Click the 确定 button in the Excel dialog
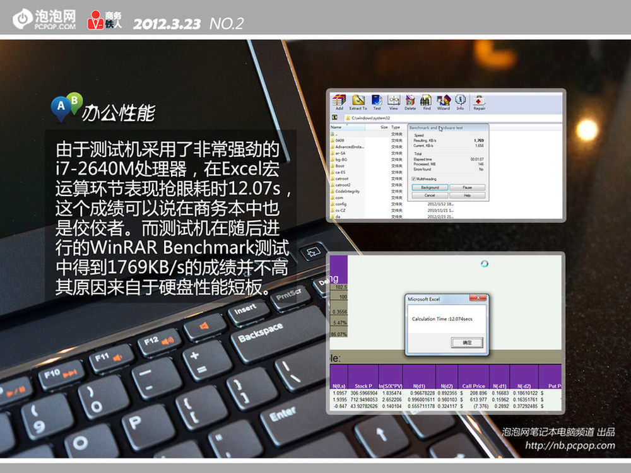 pyautogui.click(x=467, y=342)
